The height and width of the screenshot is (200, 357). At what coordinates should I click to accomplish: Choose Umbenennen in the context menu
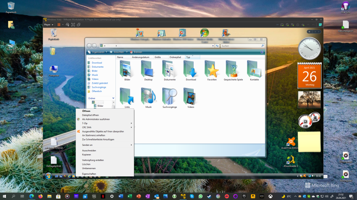[105, 168]
